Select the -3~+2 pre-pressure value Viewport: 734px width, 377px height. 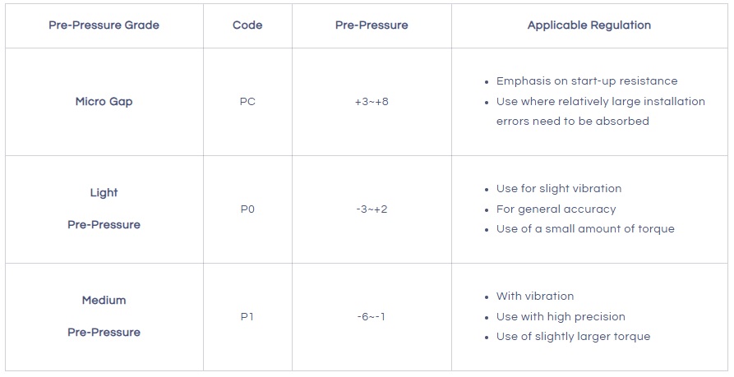coord(372,209)
